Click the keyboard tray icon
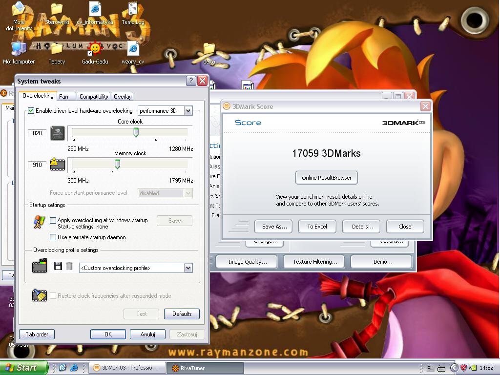The width and height of the screenshot is (500, 375). click(441, 368)
